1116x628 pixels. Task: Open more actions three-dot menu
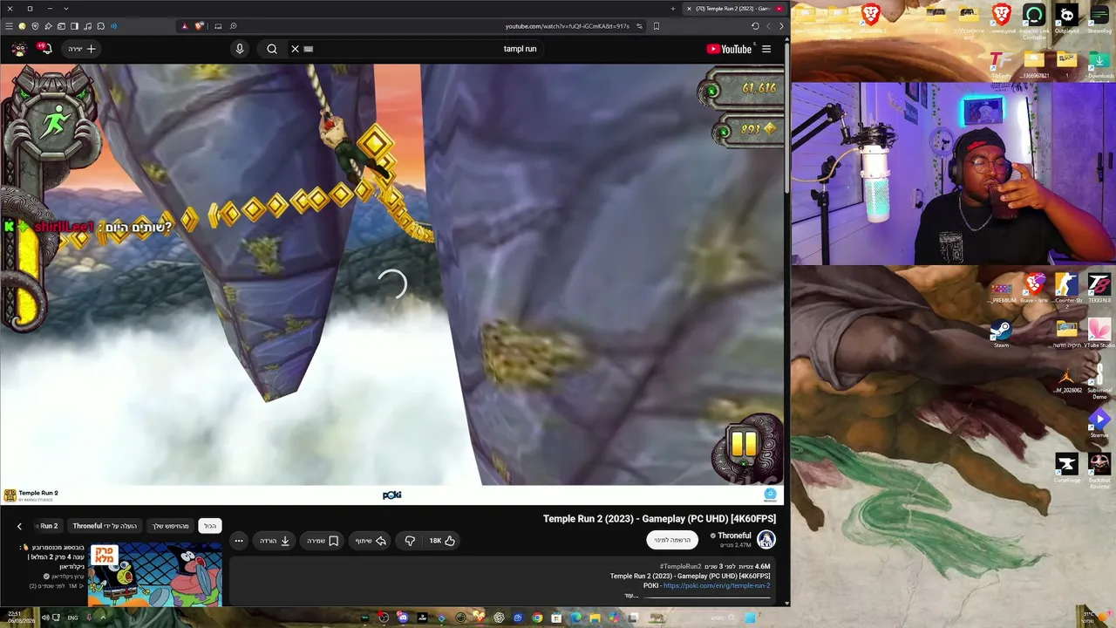pos(238,541)
